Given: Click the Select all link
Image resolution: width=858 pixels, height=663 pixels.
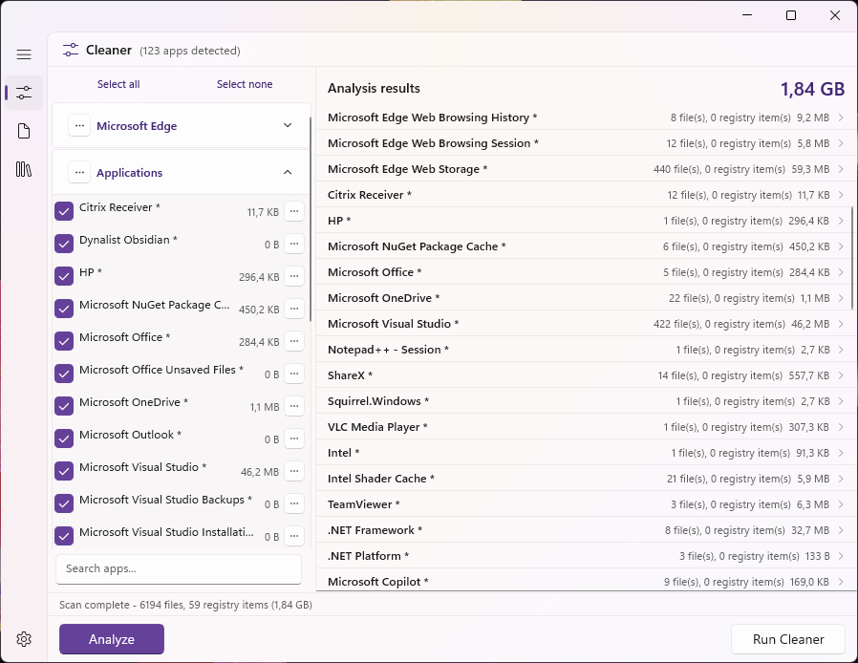Looking at the screenshot, I should [x=118, y=84].
